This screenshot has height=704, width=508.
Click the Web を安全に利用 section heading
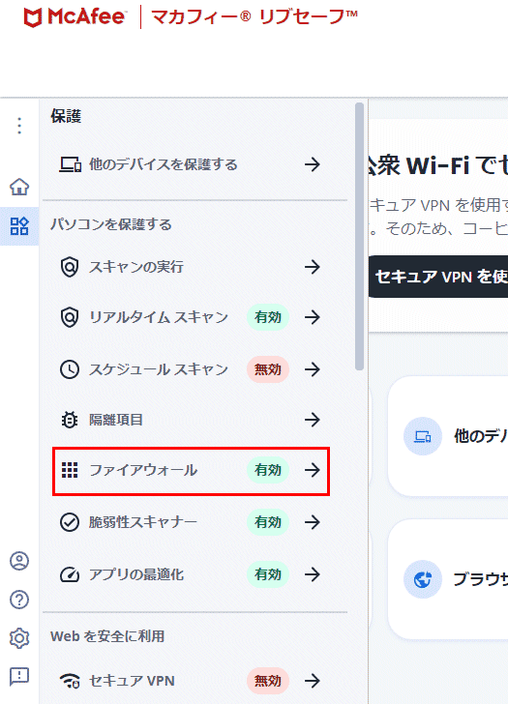[x=107, y=636]
